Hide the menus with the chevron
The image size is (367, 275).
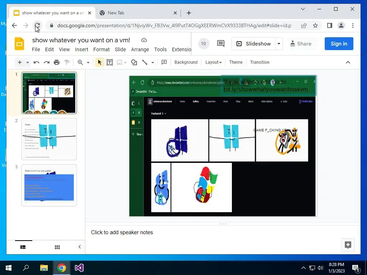348,62
